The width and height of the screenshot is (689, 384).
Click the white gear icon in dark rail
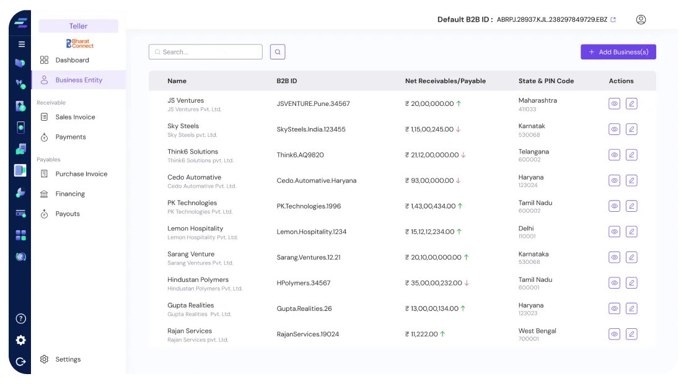click(20, 340)
